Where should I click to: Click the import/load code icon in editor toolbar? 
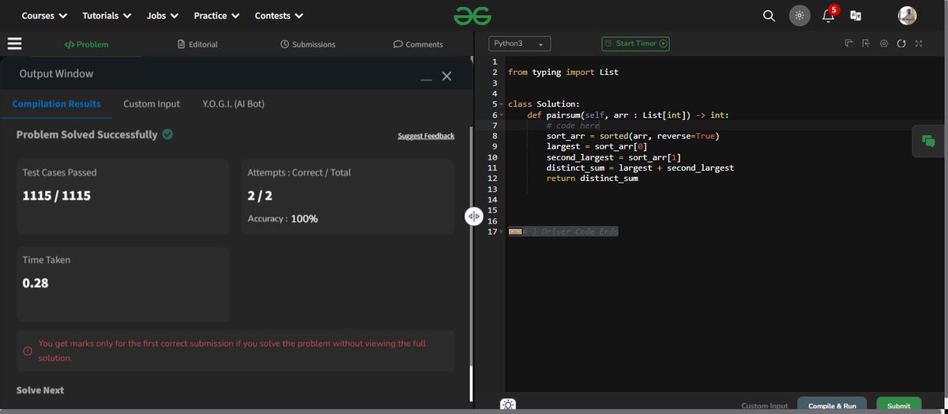pos(866,43)
